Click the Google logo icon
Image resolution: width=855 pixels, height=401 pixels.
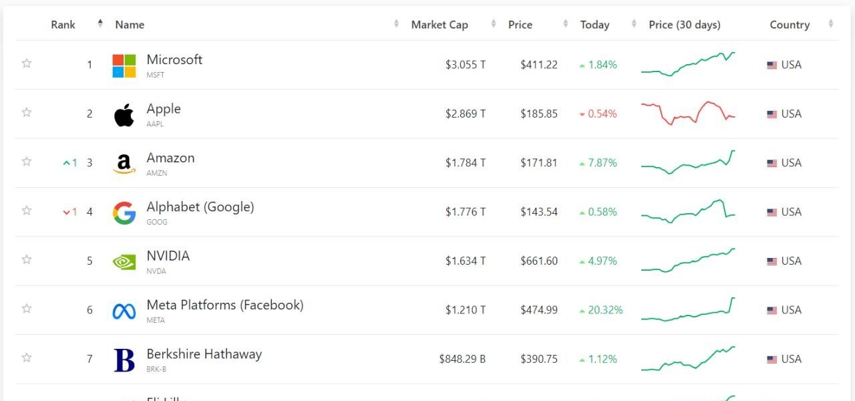(124, 213)
